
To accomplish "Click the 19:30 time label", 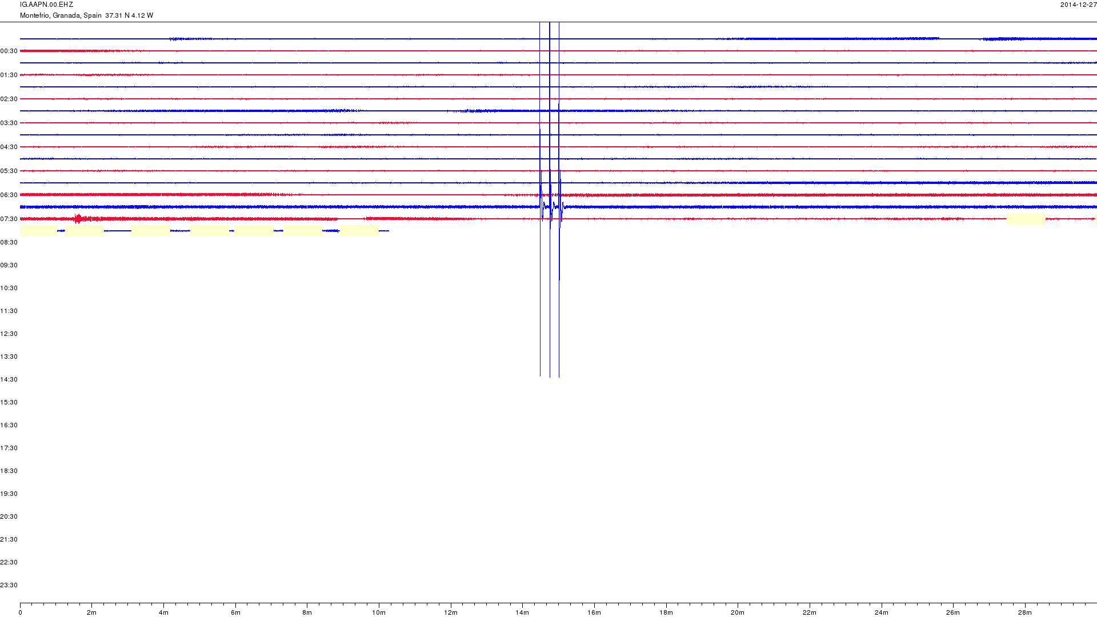I will pos(9,494).
